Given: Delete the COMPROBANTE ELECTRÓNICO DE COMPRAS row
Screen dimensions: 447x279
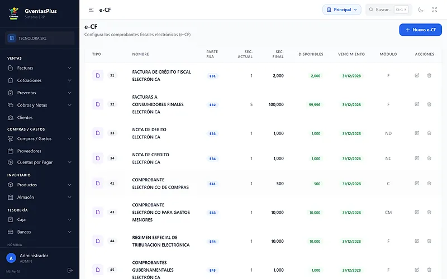Looking at the screenshot, I should 429,184.
